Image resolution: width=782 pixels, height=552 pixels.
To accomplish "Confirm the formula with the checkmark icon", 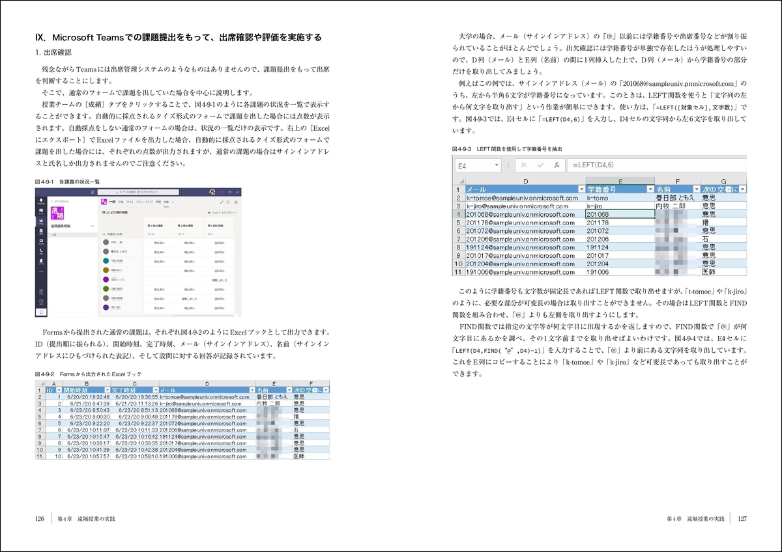I will tap(540, 165).
